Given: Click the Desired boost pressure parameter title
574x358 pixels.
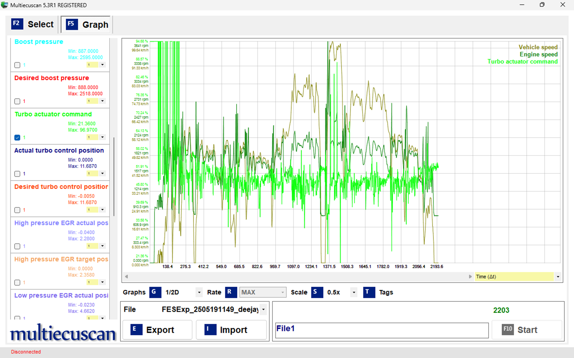Looking at the screenshot, I should [52, 78].
